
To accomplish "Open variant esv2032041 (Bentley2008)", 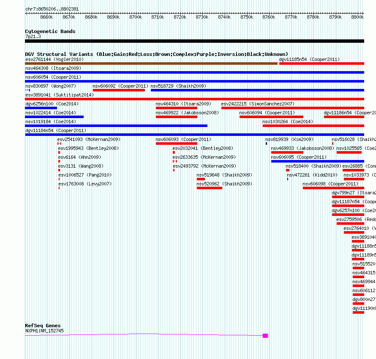I will [174, 152].
